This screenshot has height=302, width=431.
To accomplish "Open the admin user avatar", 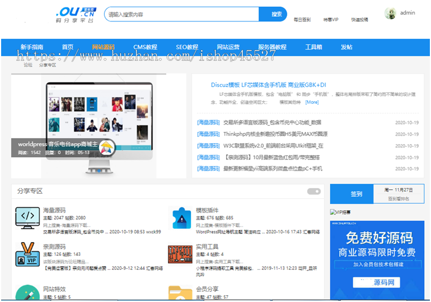I will point(390,13).
